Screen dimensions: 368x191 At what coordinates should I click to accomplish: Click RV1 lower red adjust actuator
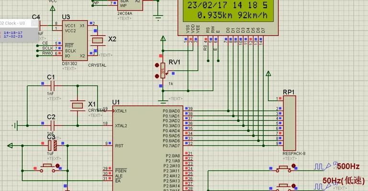(x=157, y=76)
